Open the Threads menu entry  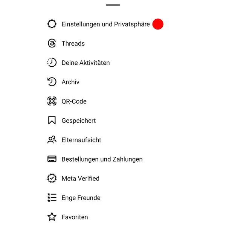pos(73,43)
